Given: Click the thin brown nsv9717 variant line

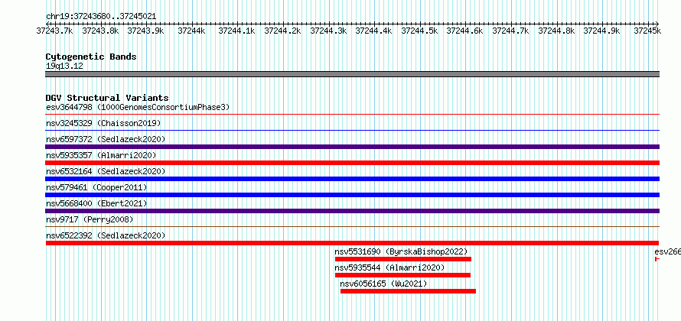Looking at the screenshot, I should (x=352, y=226).
